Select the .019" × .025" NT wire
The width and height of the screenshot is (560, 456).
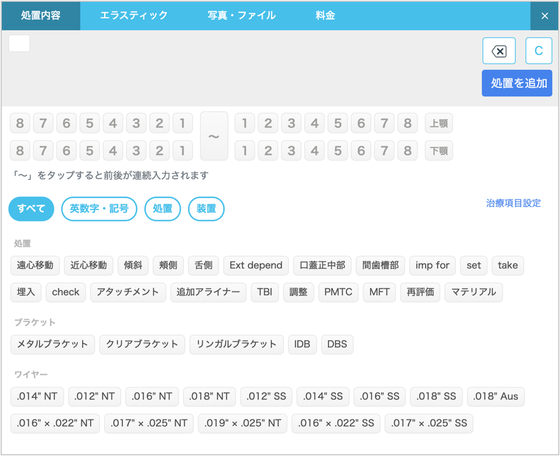tap(242, 423)
